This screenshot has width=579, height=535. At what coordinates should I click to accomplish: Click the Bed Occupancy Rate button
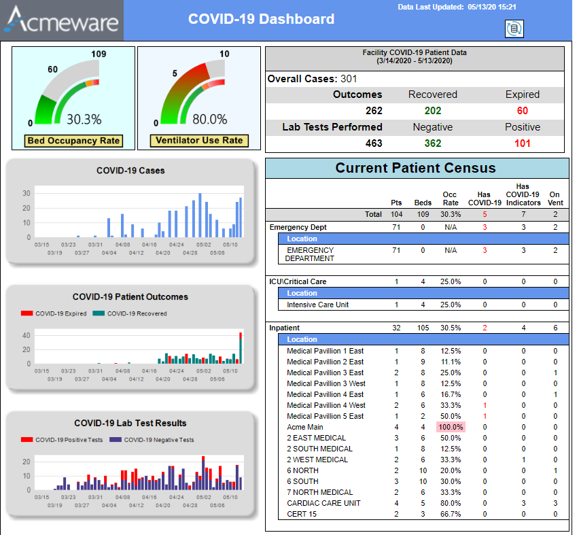[x=73, y=141]
